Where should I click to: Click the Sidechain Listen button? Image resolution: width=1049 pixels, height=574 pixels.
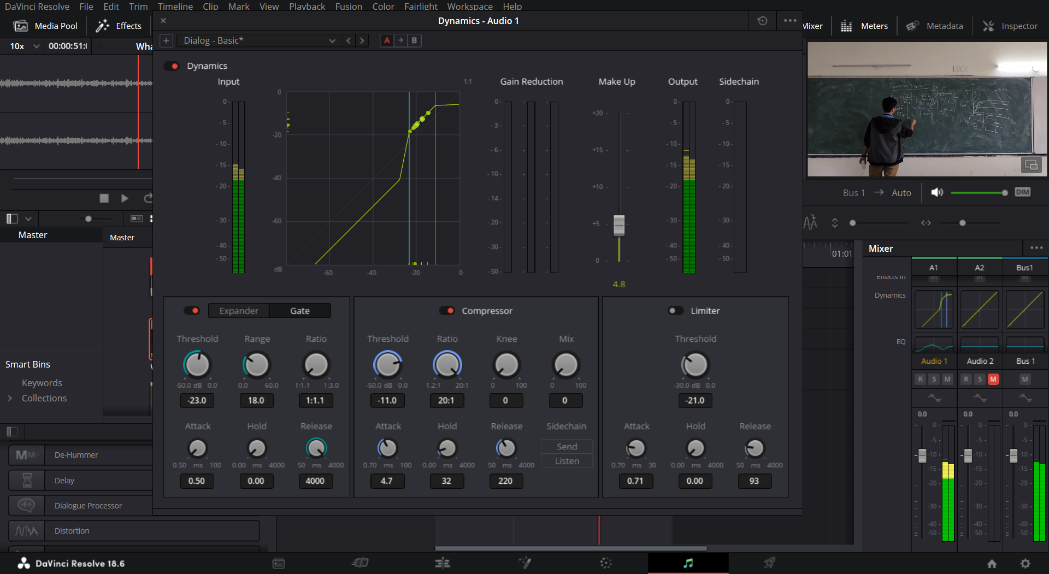567,461
